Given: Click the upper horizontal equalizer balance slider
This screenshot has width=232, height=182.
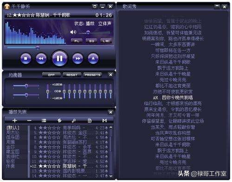Looking at the screenshot, I should (26, 85).
